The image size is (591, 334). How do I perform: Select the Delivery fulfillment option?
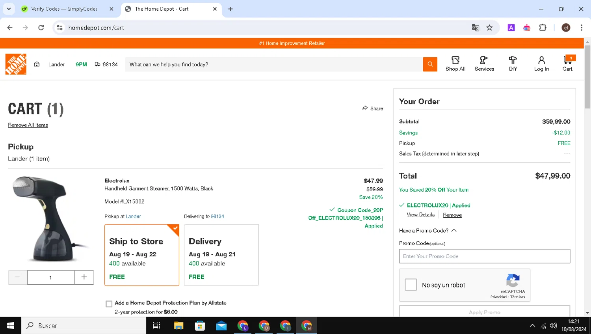(221, 255)
